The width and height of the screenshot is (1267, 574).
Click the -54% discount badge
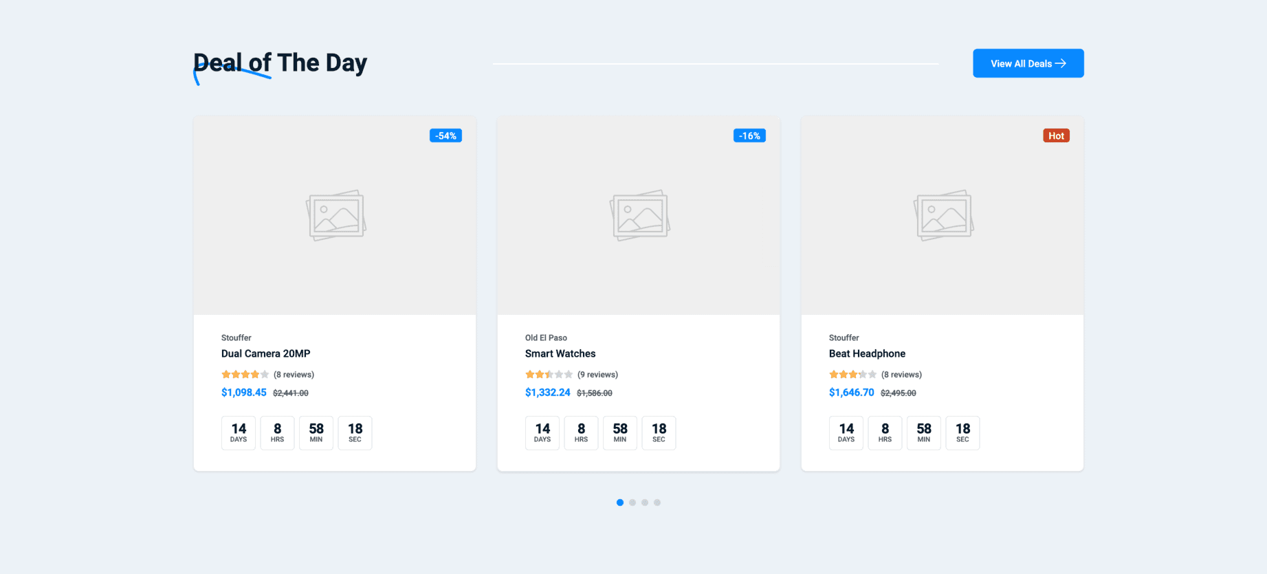[445, 136]
